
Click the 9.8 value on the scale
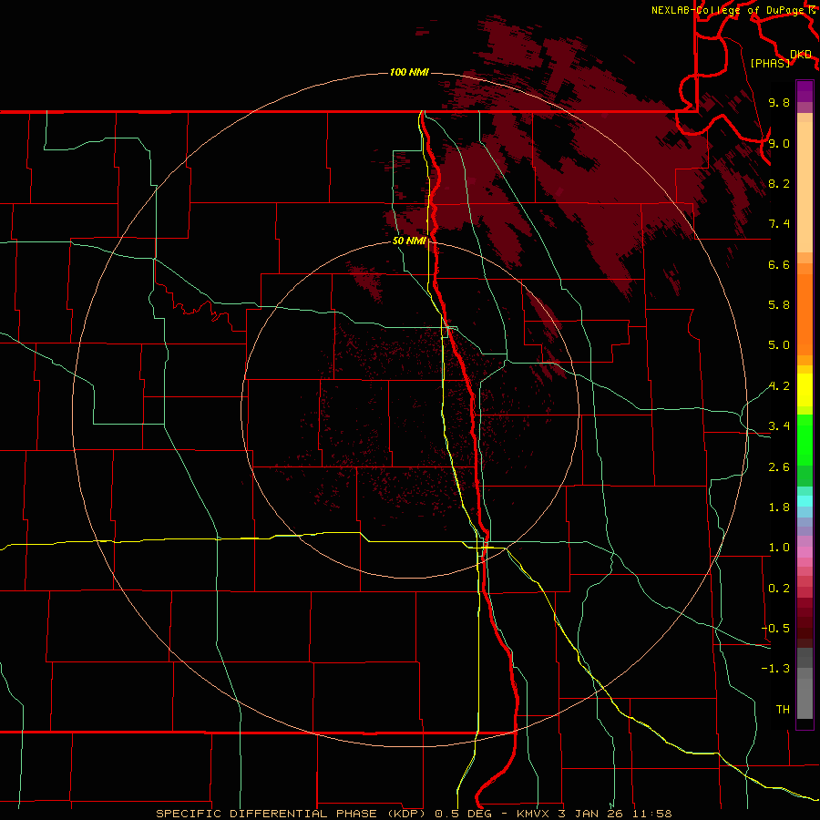(779, 102)
